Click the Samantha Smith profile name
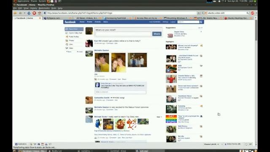 [102, 98]
